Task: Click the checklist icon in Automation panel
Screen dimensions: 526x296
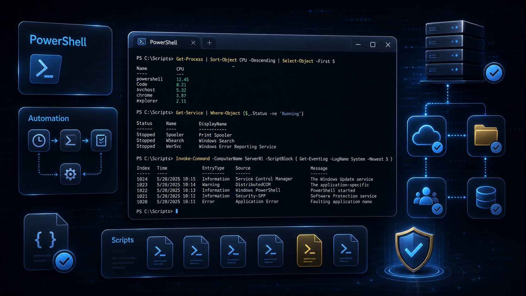Action: pos(101,140)
